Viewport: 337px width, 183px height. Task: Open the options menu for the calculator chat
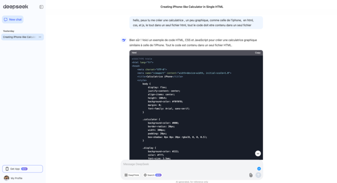coord(40,37)
